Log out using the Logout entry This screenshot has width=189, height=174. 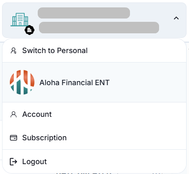pyautogui.click(x=94, y=162)
